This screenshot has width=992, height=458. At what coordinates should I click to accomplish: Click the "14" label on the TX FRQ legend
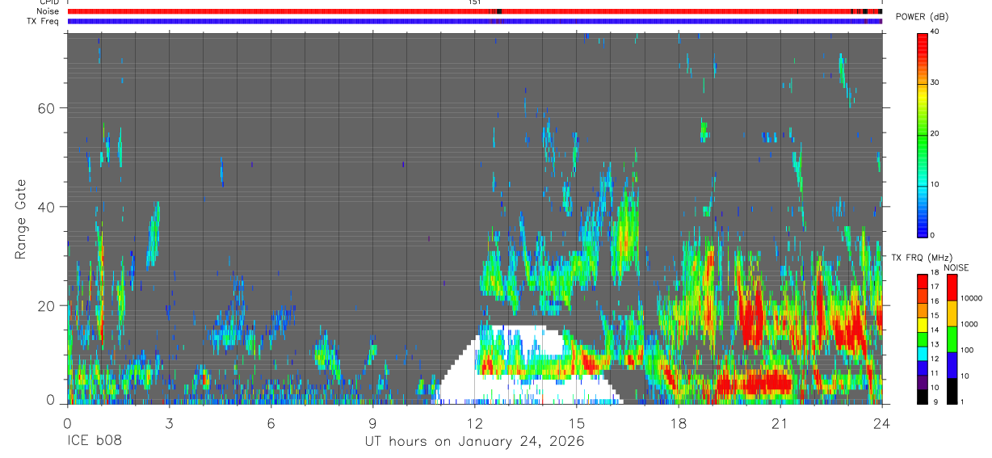click(935, 330)
